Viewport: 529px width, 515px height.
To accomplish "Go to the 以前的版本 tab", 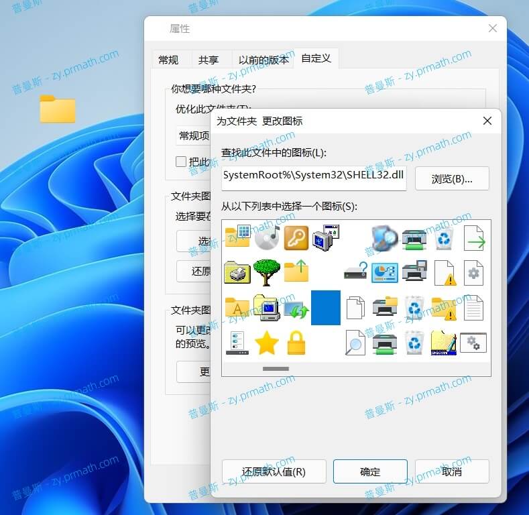I will tap(263, 60).
